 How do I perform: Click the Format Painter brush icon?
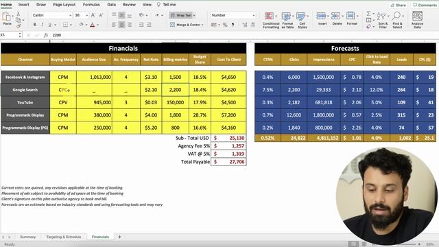19,26
